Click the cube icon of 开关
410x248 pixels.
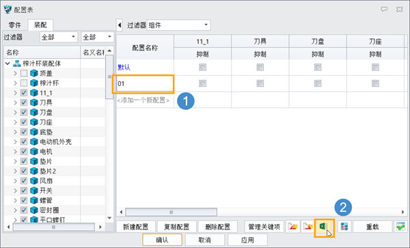pos(34,191)
